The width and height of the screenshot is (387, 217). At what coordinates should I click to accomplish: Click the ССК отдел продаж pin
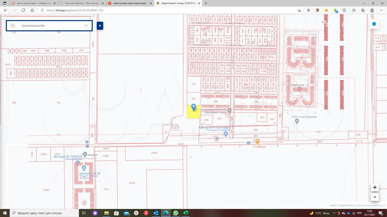pos(297,121)
